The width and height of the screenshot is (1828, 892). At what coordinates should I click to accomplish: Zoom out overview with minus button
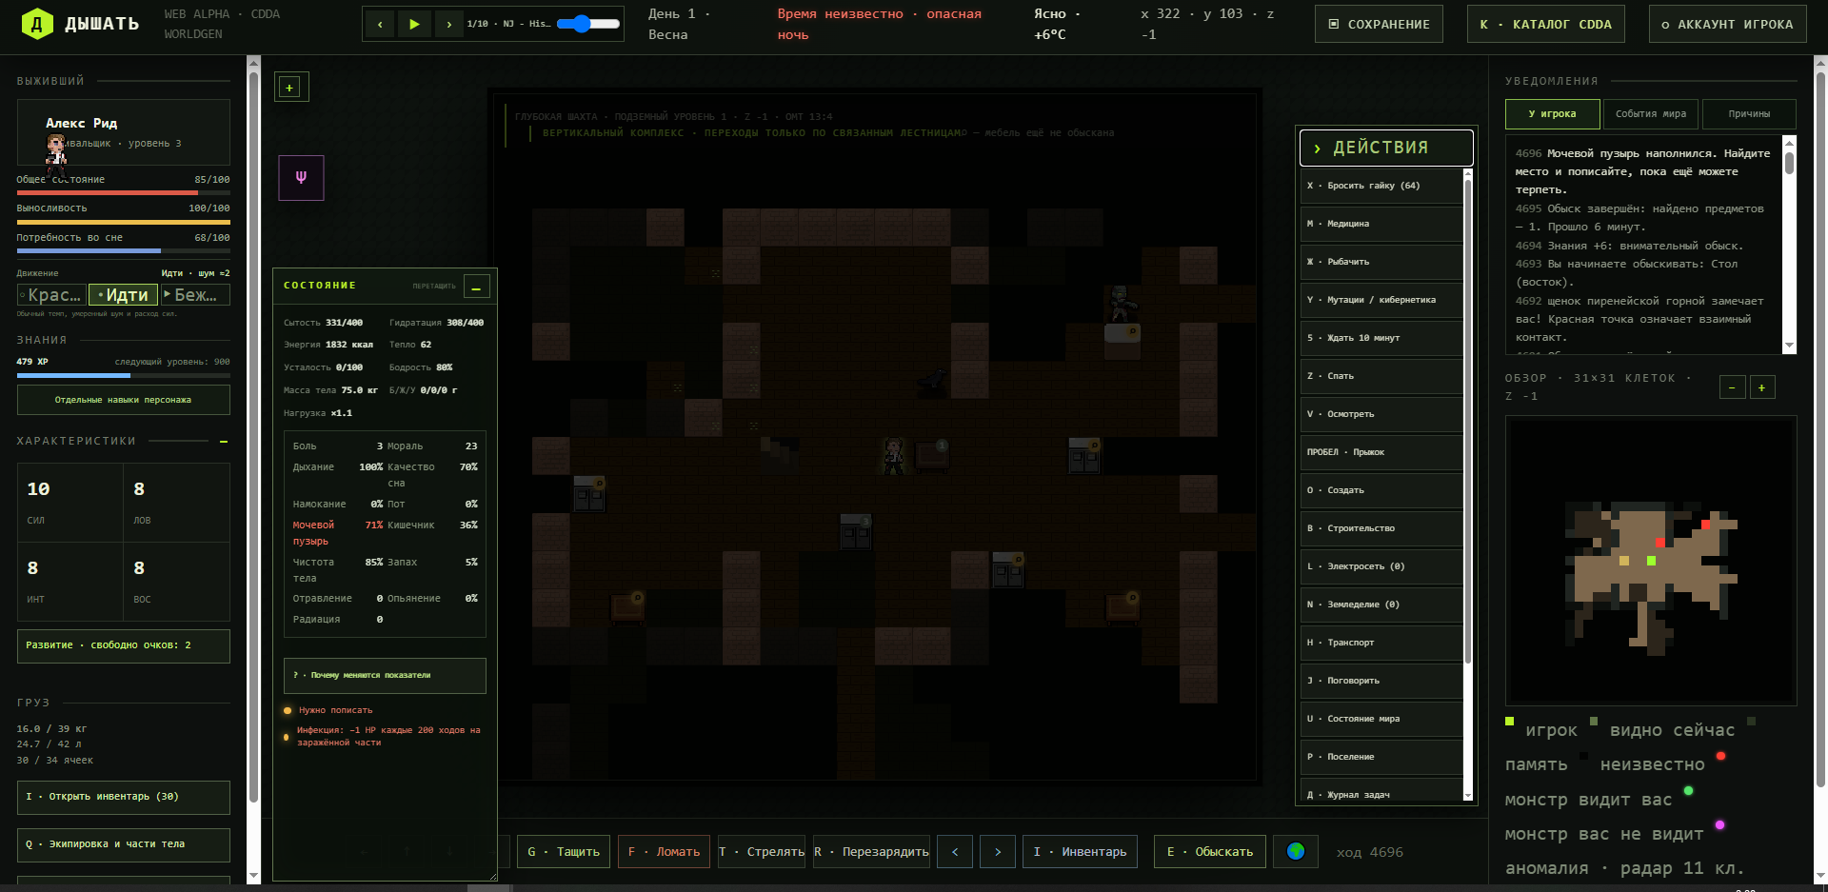[x=1732, y=387]
